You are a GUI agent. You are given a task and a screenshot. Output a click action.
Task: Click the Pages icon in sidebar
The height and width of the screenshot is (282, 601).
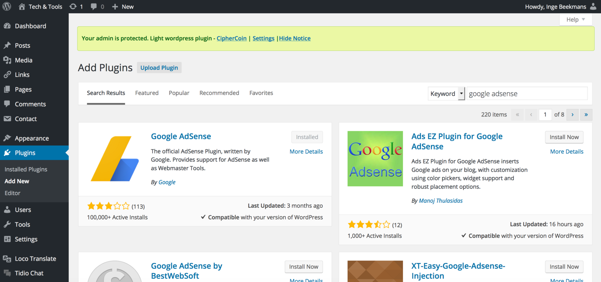7,89
